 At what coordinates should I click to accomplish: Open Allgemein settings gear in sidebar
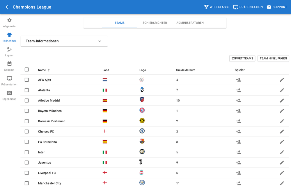coord(9,20)
